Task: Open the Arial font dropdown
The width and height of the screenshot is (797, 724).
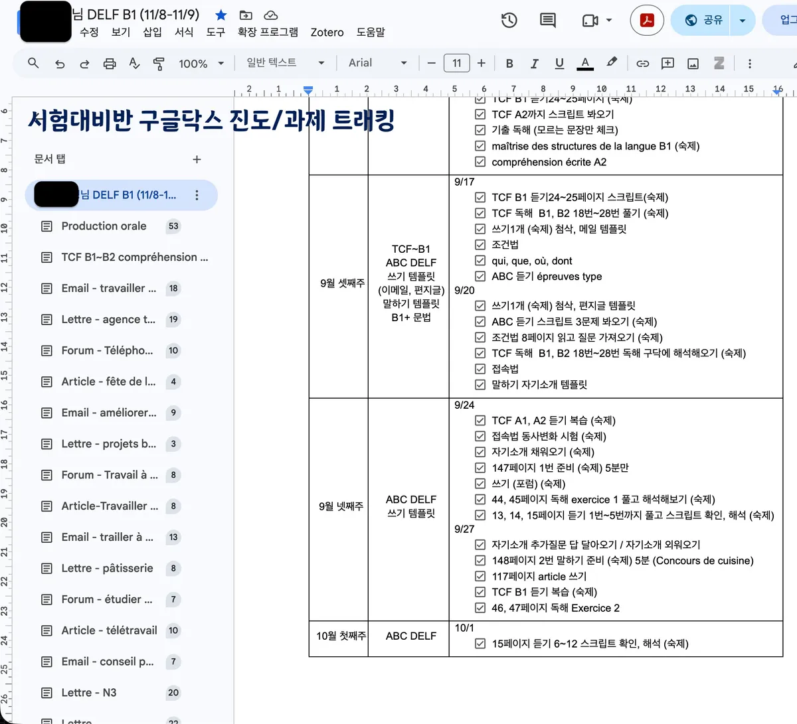Action: [x=378, y=63]
